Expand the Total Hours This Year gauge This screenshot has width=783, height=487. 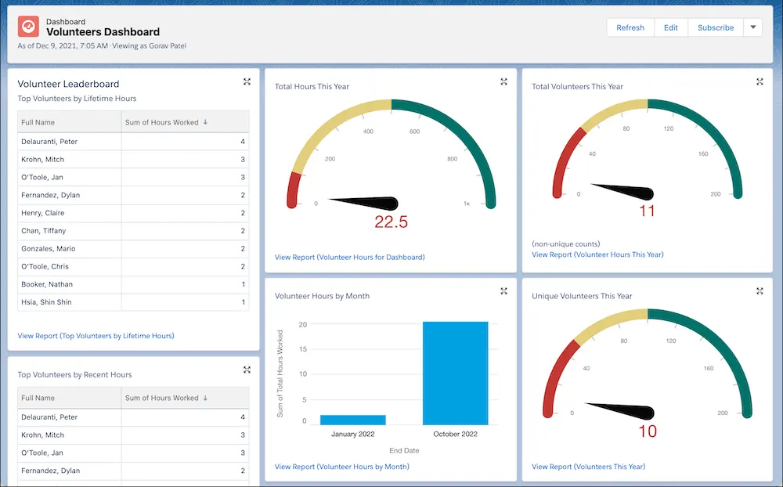coord(503,81)
